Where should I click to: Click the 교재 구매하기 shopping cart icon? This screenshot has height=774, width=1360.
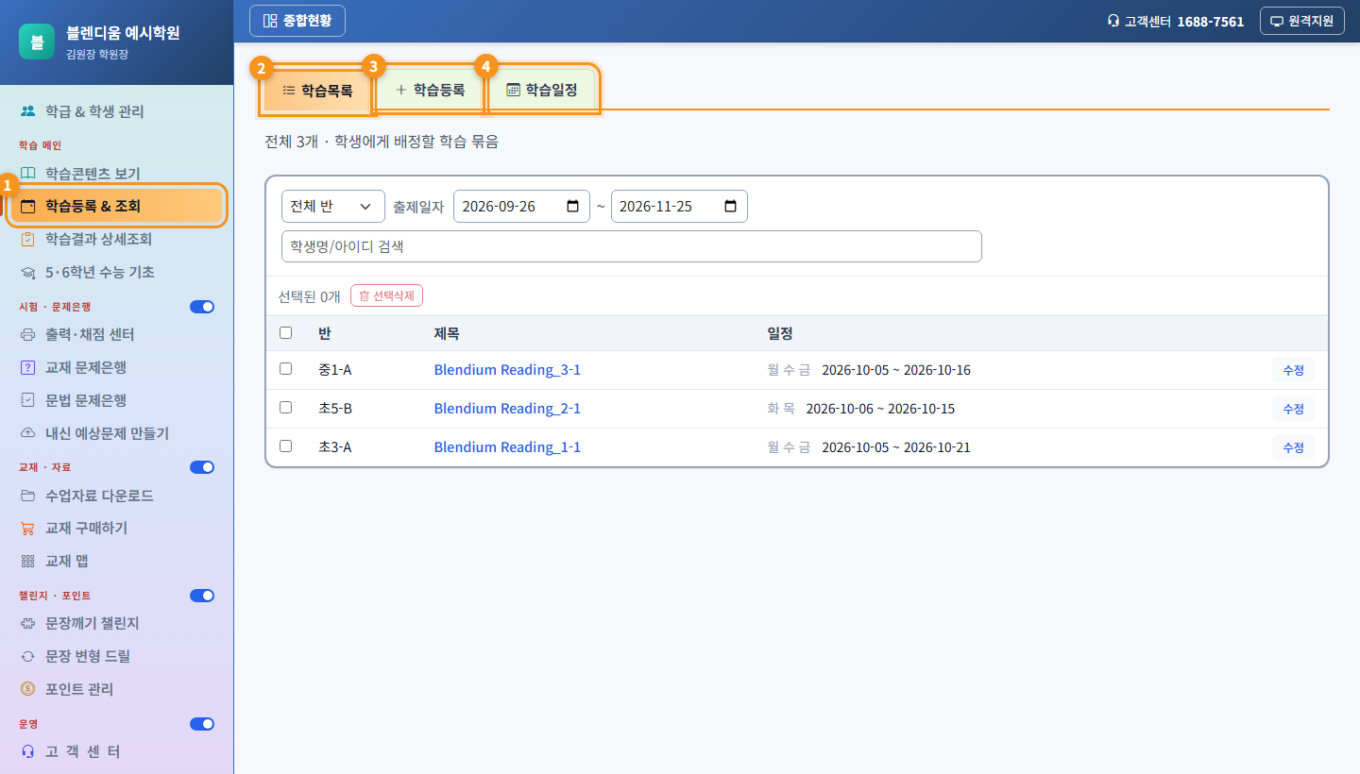[x=28, y=528]
